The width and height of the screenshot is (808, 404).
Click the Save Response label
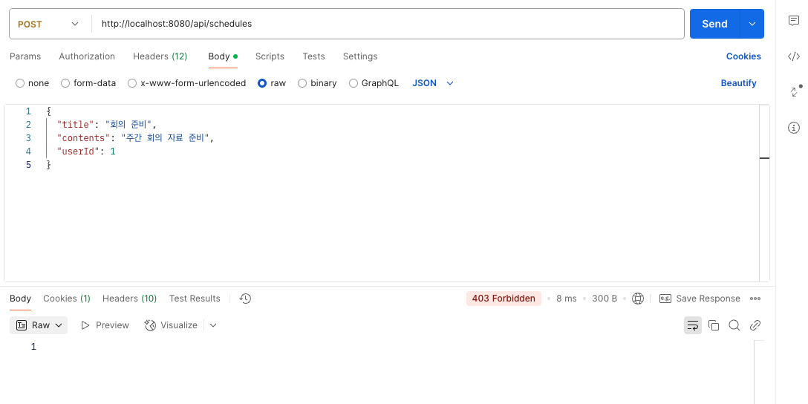coord(708,299)
